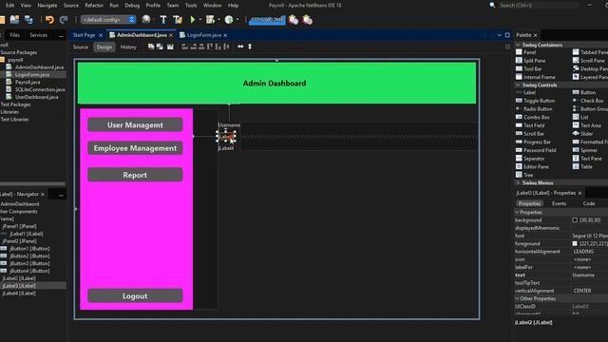Click second profiler icon after memory bar
Screen dimensions: 608x342
click(308, 20)
